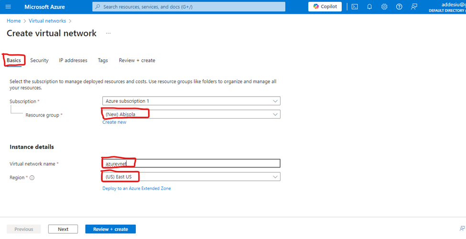Open the Region dropdown showing East US

(191, 177)
